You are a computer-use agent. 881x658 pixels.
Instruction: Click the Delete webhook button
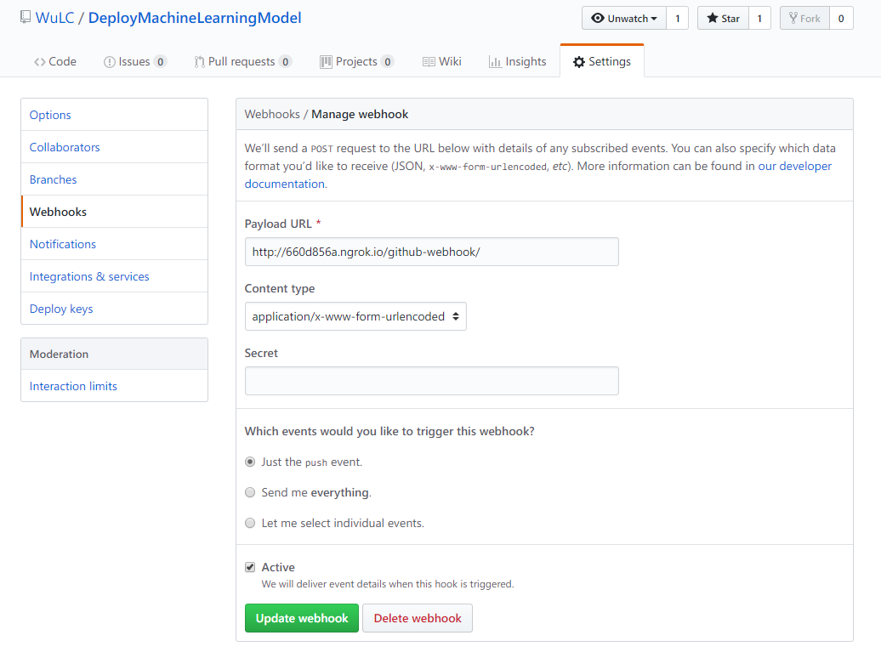(x=418, y=618)
